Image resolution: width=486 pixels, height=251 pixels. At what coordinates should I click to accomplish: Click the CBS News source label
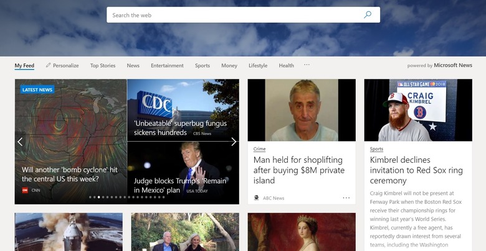point(202,134)
